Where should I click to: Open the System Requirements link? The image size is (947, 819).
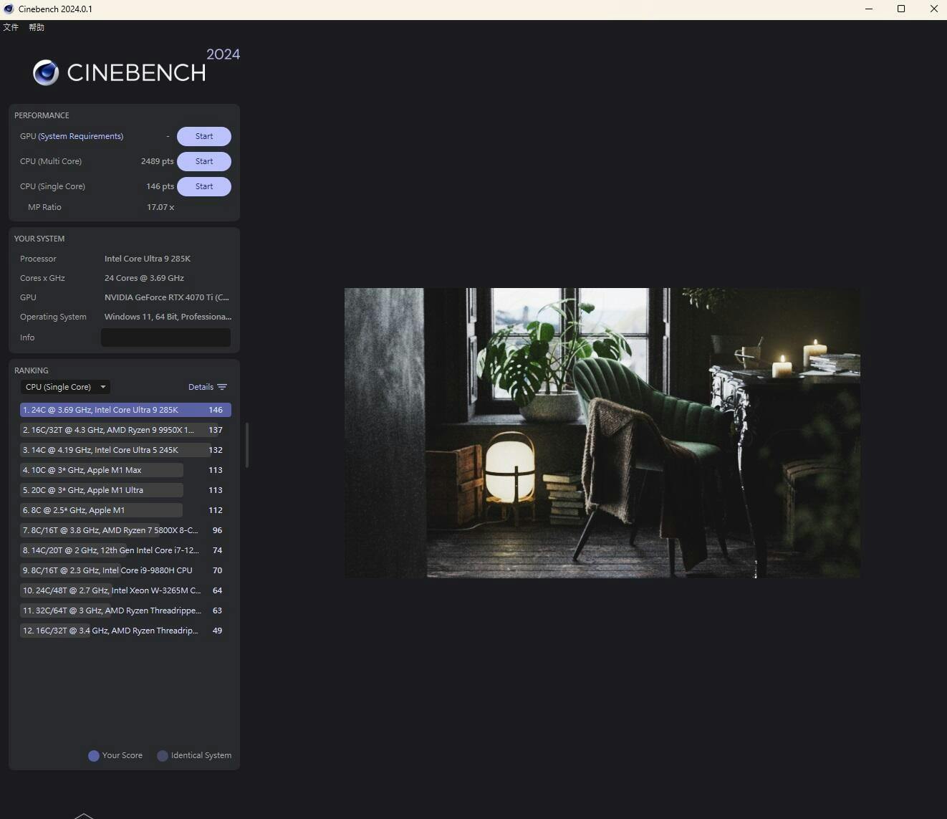pos(81,136)
